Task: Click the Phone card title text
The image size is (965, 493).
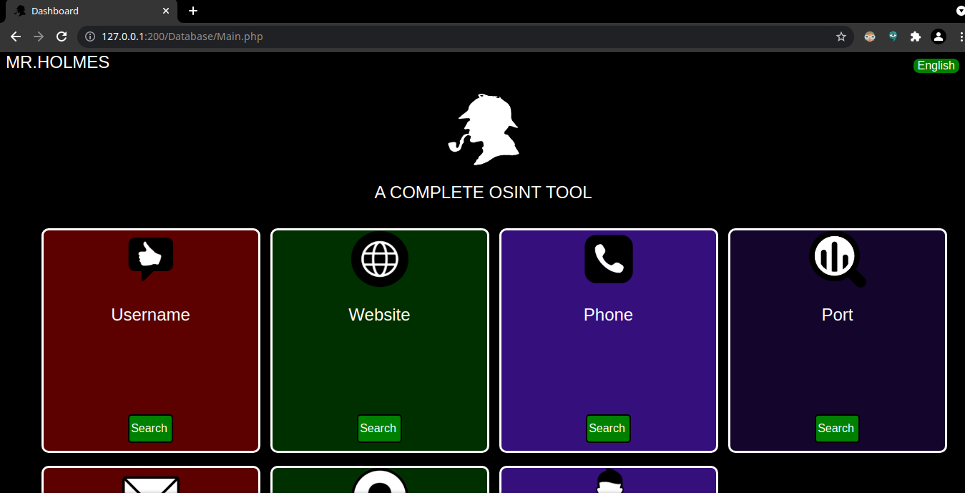Action: [608, 315]
